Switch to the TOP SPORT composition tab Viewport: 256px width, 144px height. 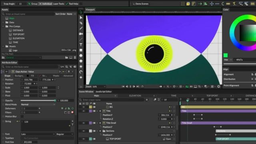[x=212, y=96]
